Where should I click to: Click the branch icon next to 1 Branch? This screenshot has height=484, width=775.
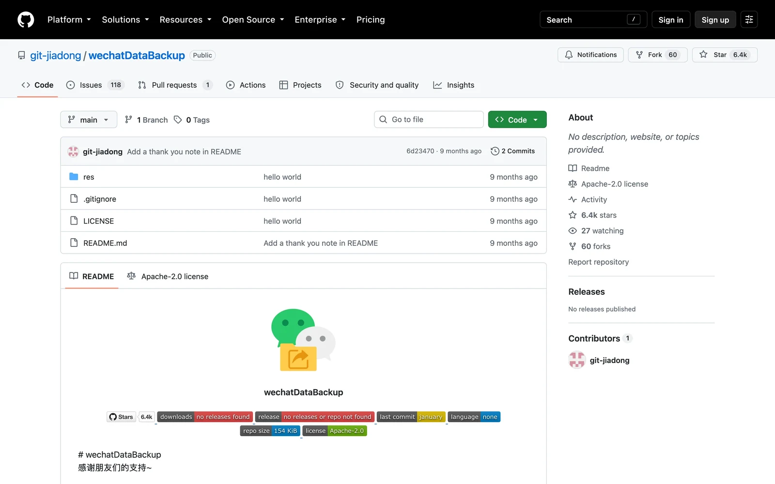click(128, 120)
